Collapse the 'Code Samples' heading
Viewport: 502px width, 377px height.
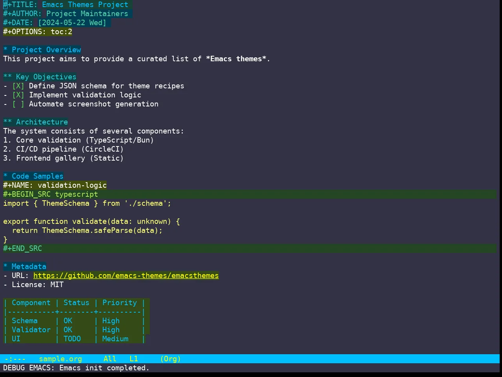click(33, 176)
